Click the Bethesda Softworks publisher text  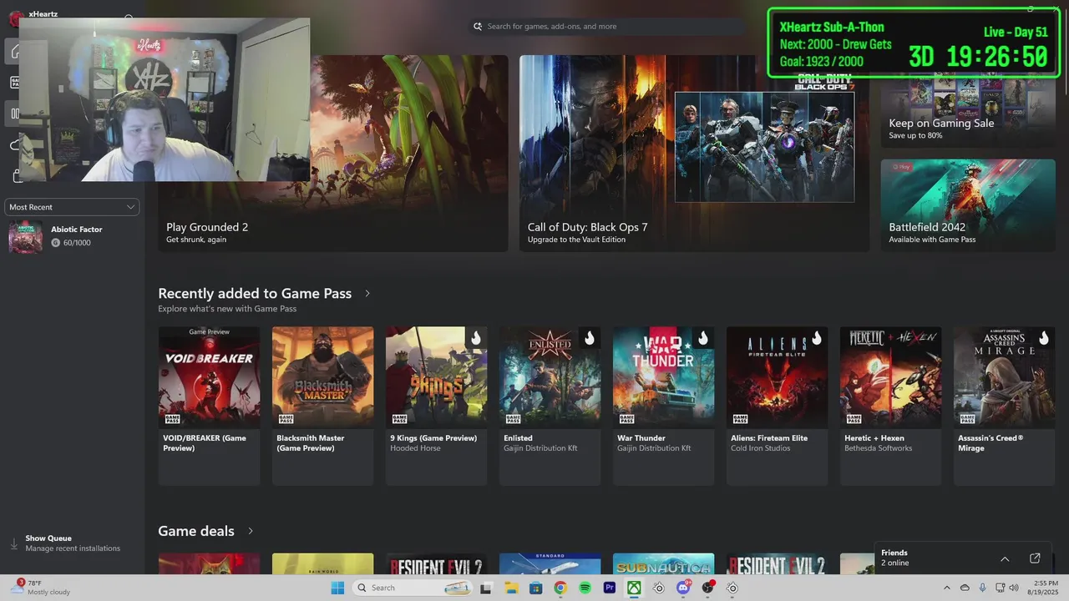879,448
